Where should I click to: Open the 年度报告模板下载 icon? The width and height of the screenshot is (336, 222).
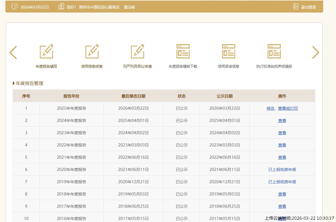point(183,52)
